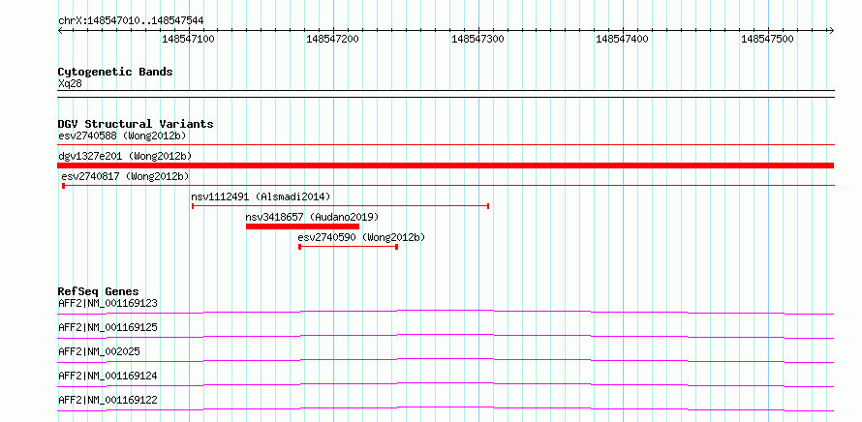This screenshot has width=862, height=422.
Task: Open variant esv2740590 (Wong2012b) label
Action: [x=361, y=237]
